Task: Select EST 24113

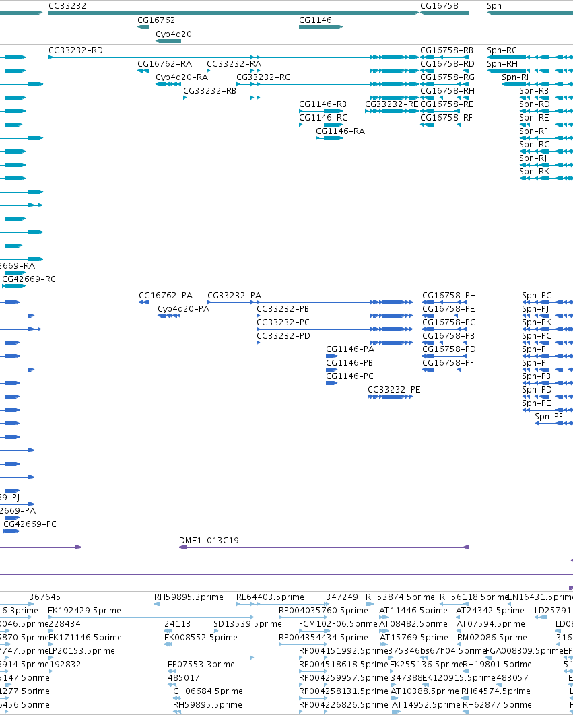Action: pos(178,624)
